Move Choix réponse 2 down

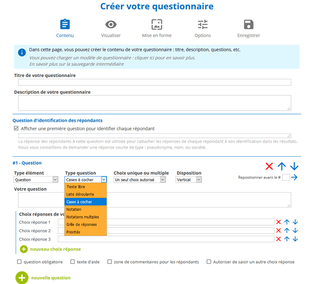[x=295, y=230]
